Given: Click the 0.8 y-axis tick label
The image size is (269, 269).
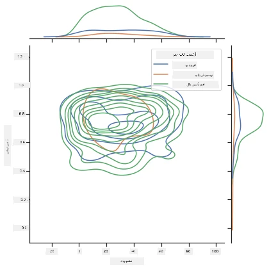Looking at the screenshot, I should 21,114.
